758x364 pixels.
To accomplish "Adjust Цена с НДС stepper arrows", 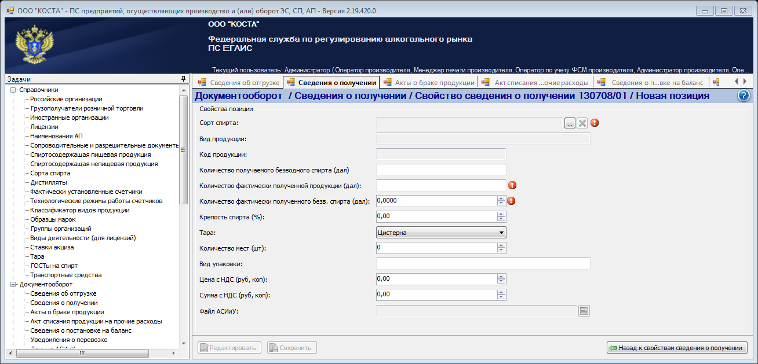I will (501, 279).
